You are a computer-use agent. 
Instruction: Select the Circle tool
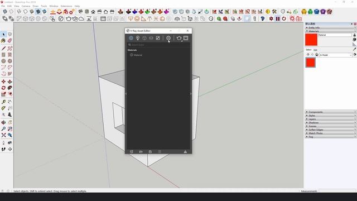pos(3,61)
